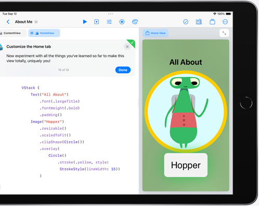This screenshot has width=259, height=206.
Task: Click the star badge icon in toolbar
Action: click(x=122, y=22)
